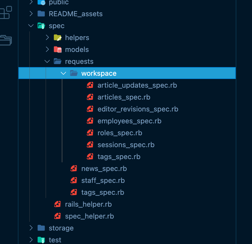Click the Extensions icon in activity bar
Screen dimensions: 252x244
pos(5,13)
